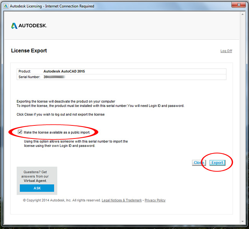Click the Serial Number value field

tap(54, 77)
